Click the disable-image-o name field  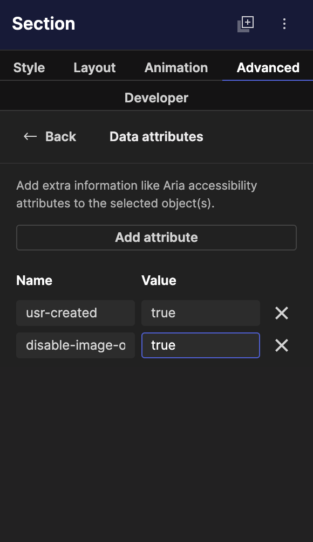(x=75, y=345)
